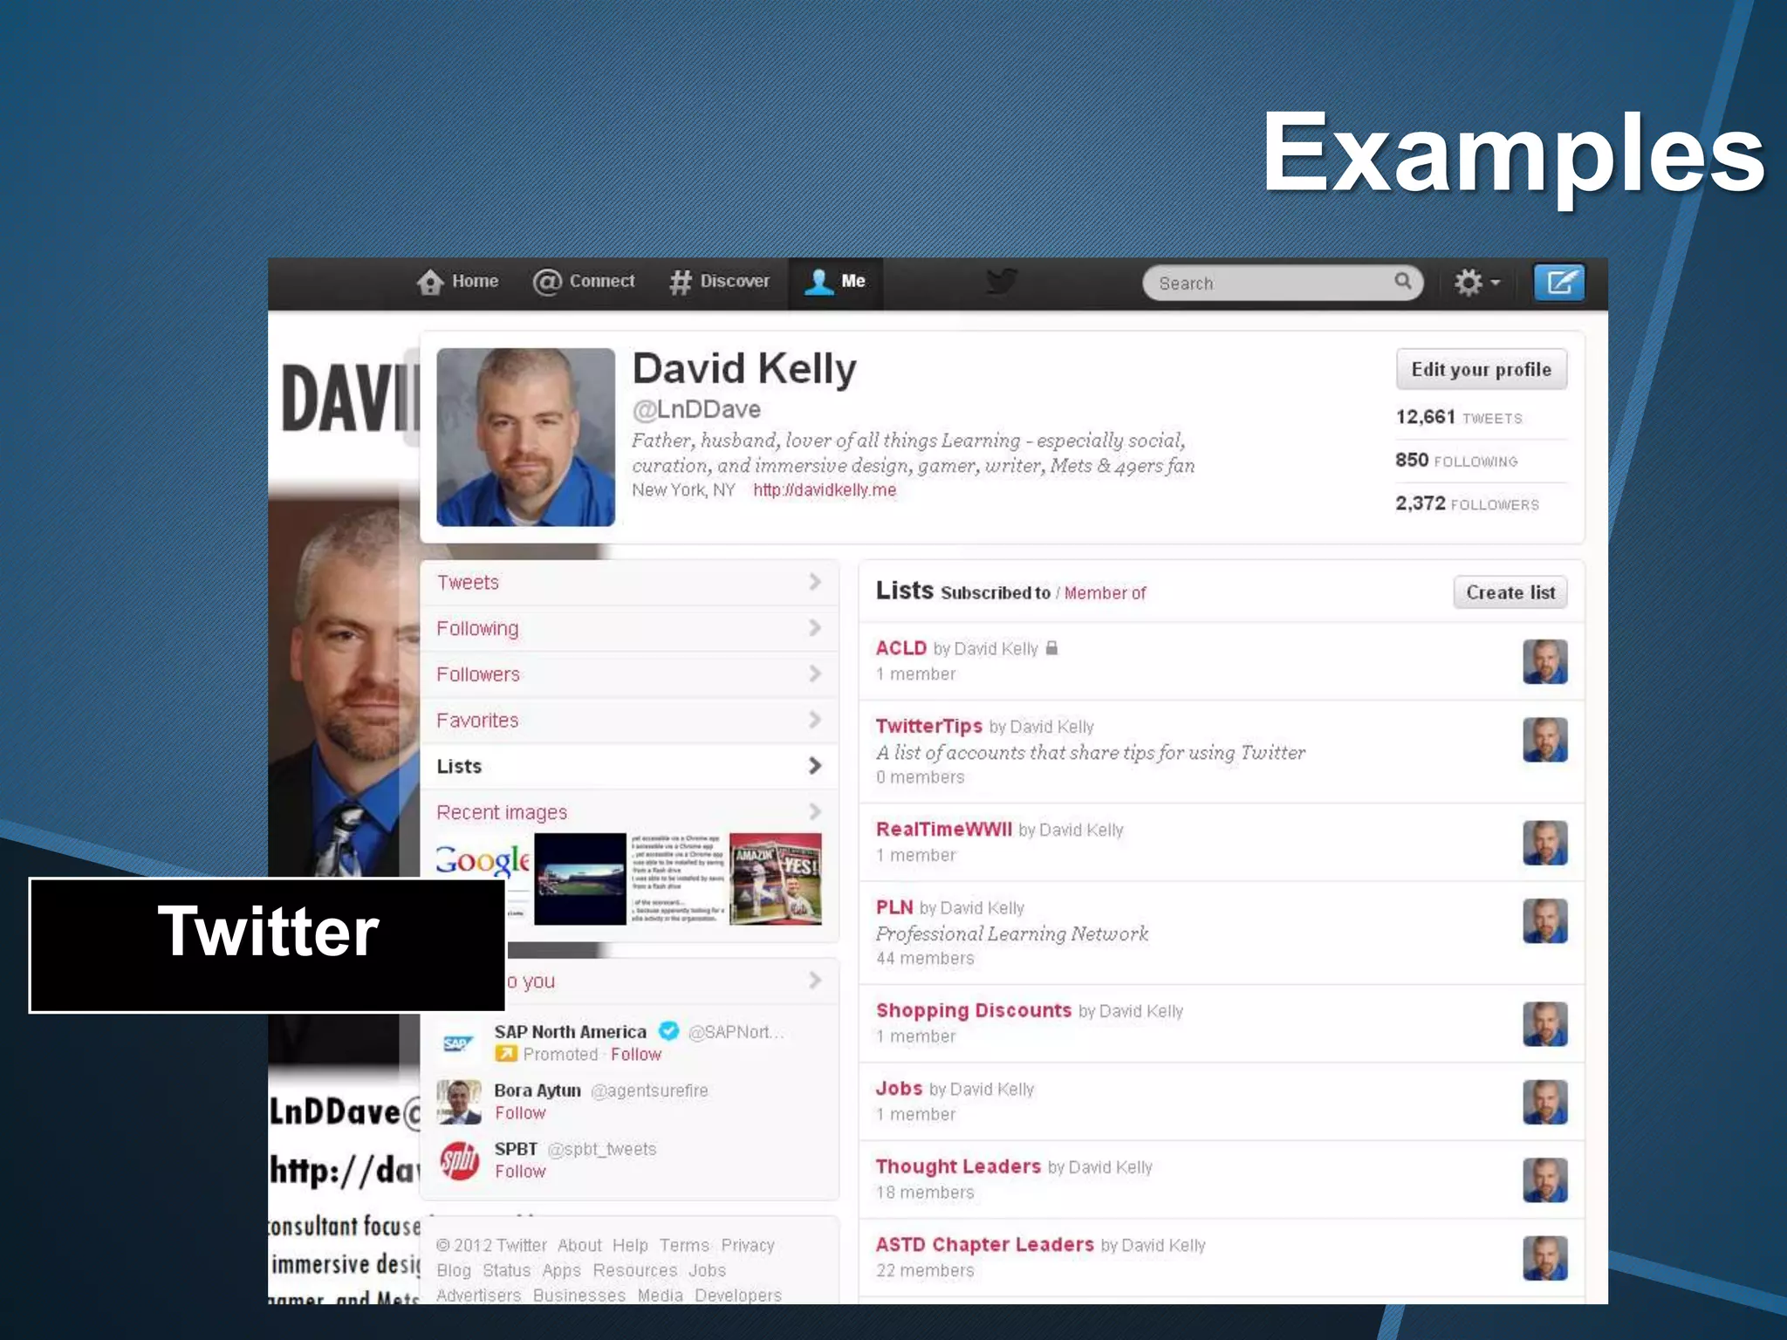
Task: Open the davidkelly.me link
Action: point(825,490)
